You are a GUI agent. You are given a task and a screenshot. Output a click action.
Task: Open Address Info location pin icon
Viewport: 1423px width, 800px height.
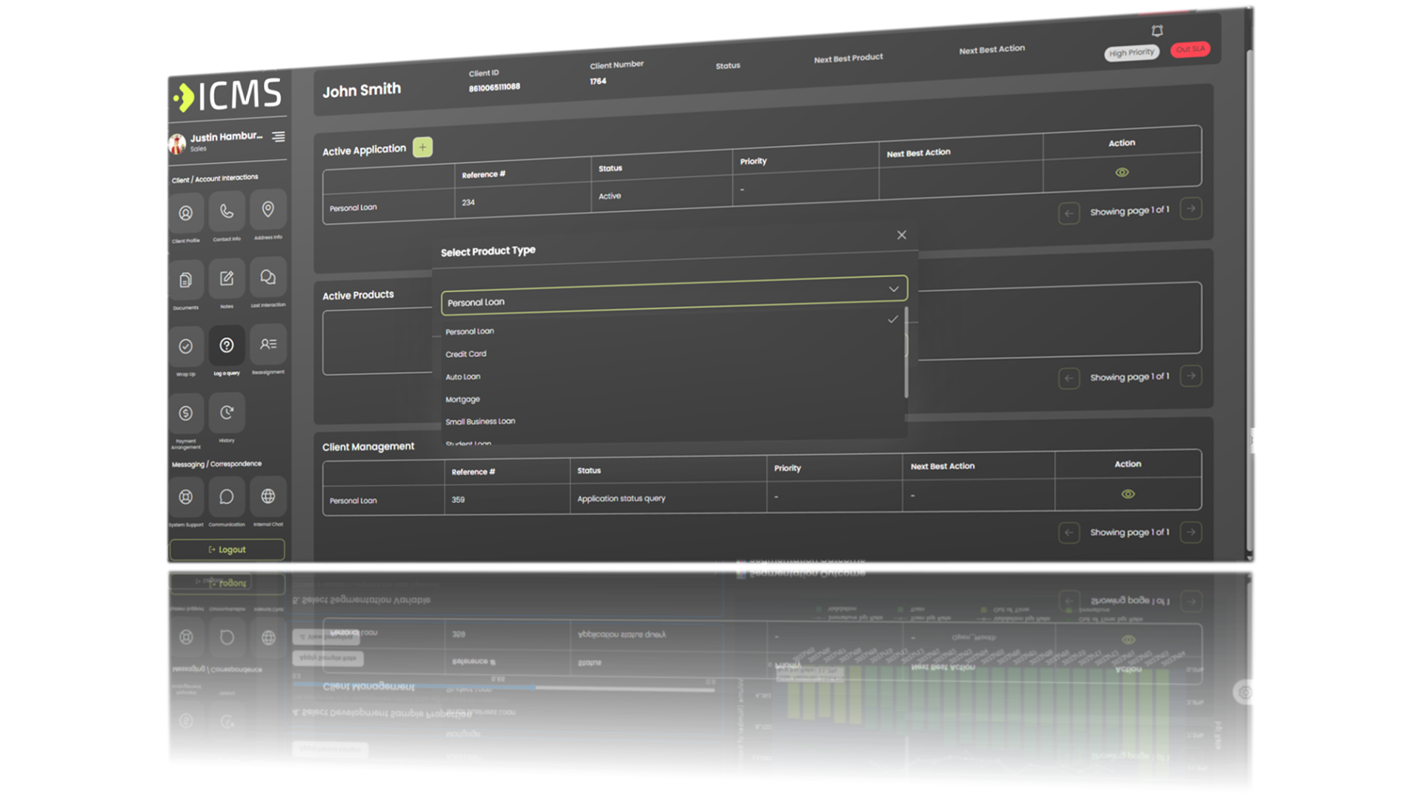(x=268, y=210)
